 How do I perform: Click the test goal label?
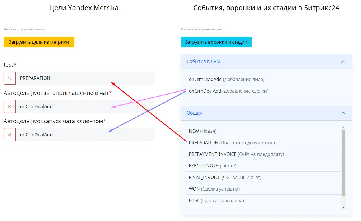10,65
